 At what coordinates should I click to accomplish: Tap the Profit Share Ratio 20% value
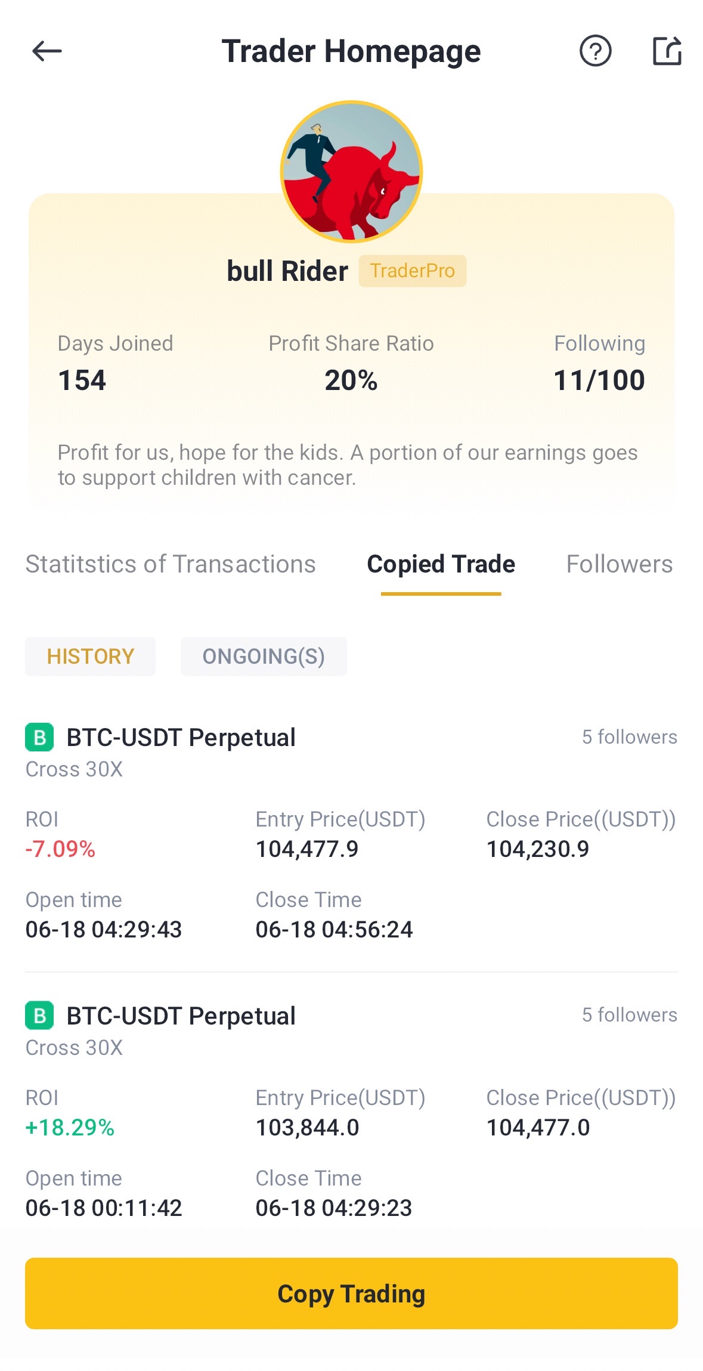click(351, 380)
